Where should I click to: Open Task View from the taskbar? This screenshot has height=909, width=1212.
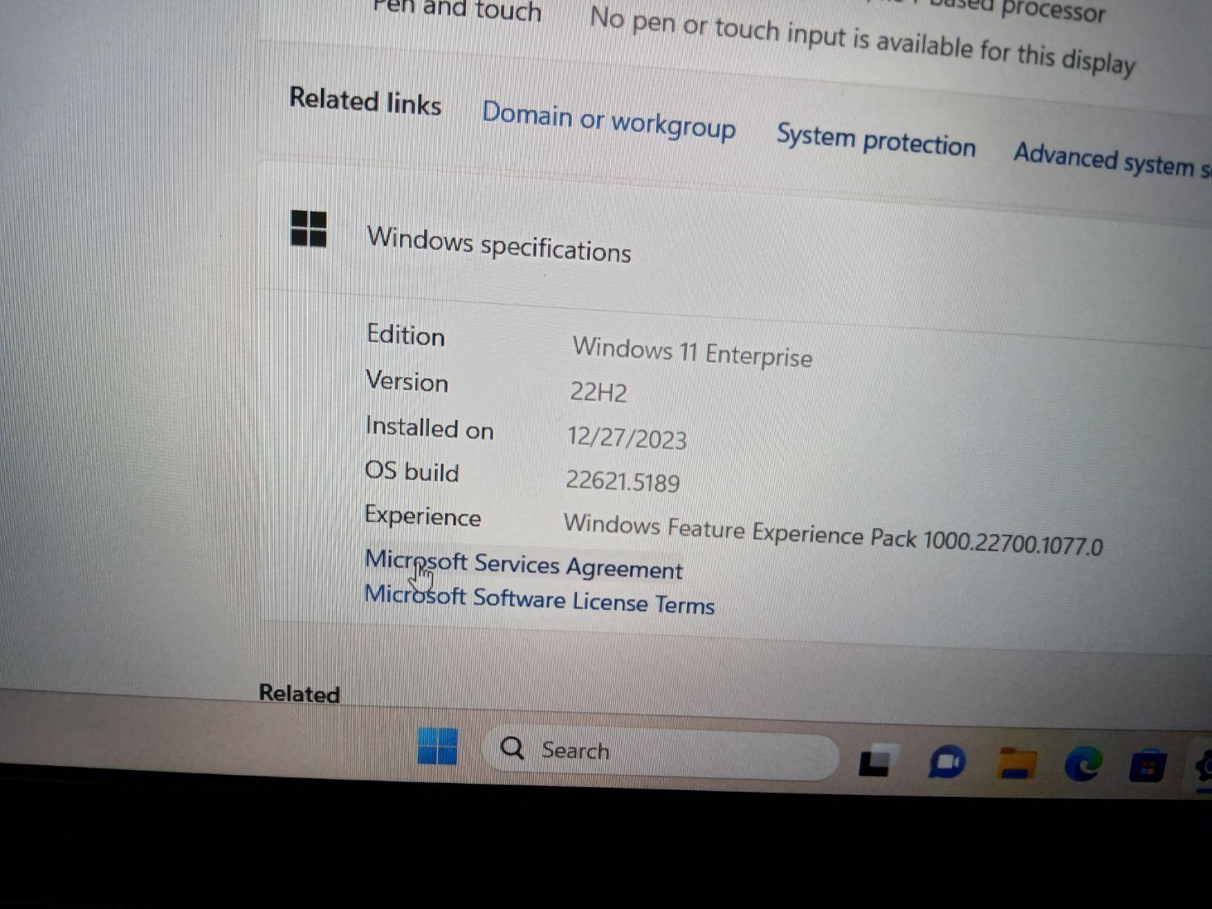pos(878,760)
